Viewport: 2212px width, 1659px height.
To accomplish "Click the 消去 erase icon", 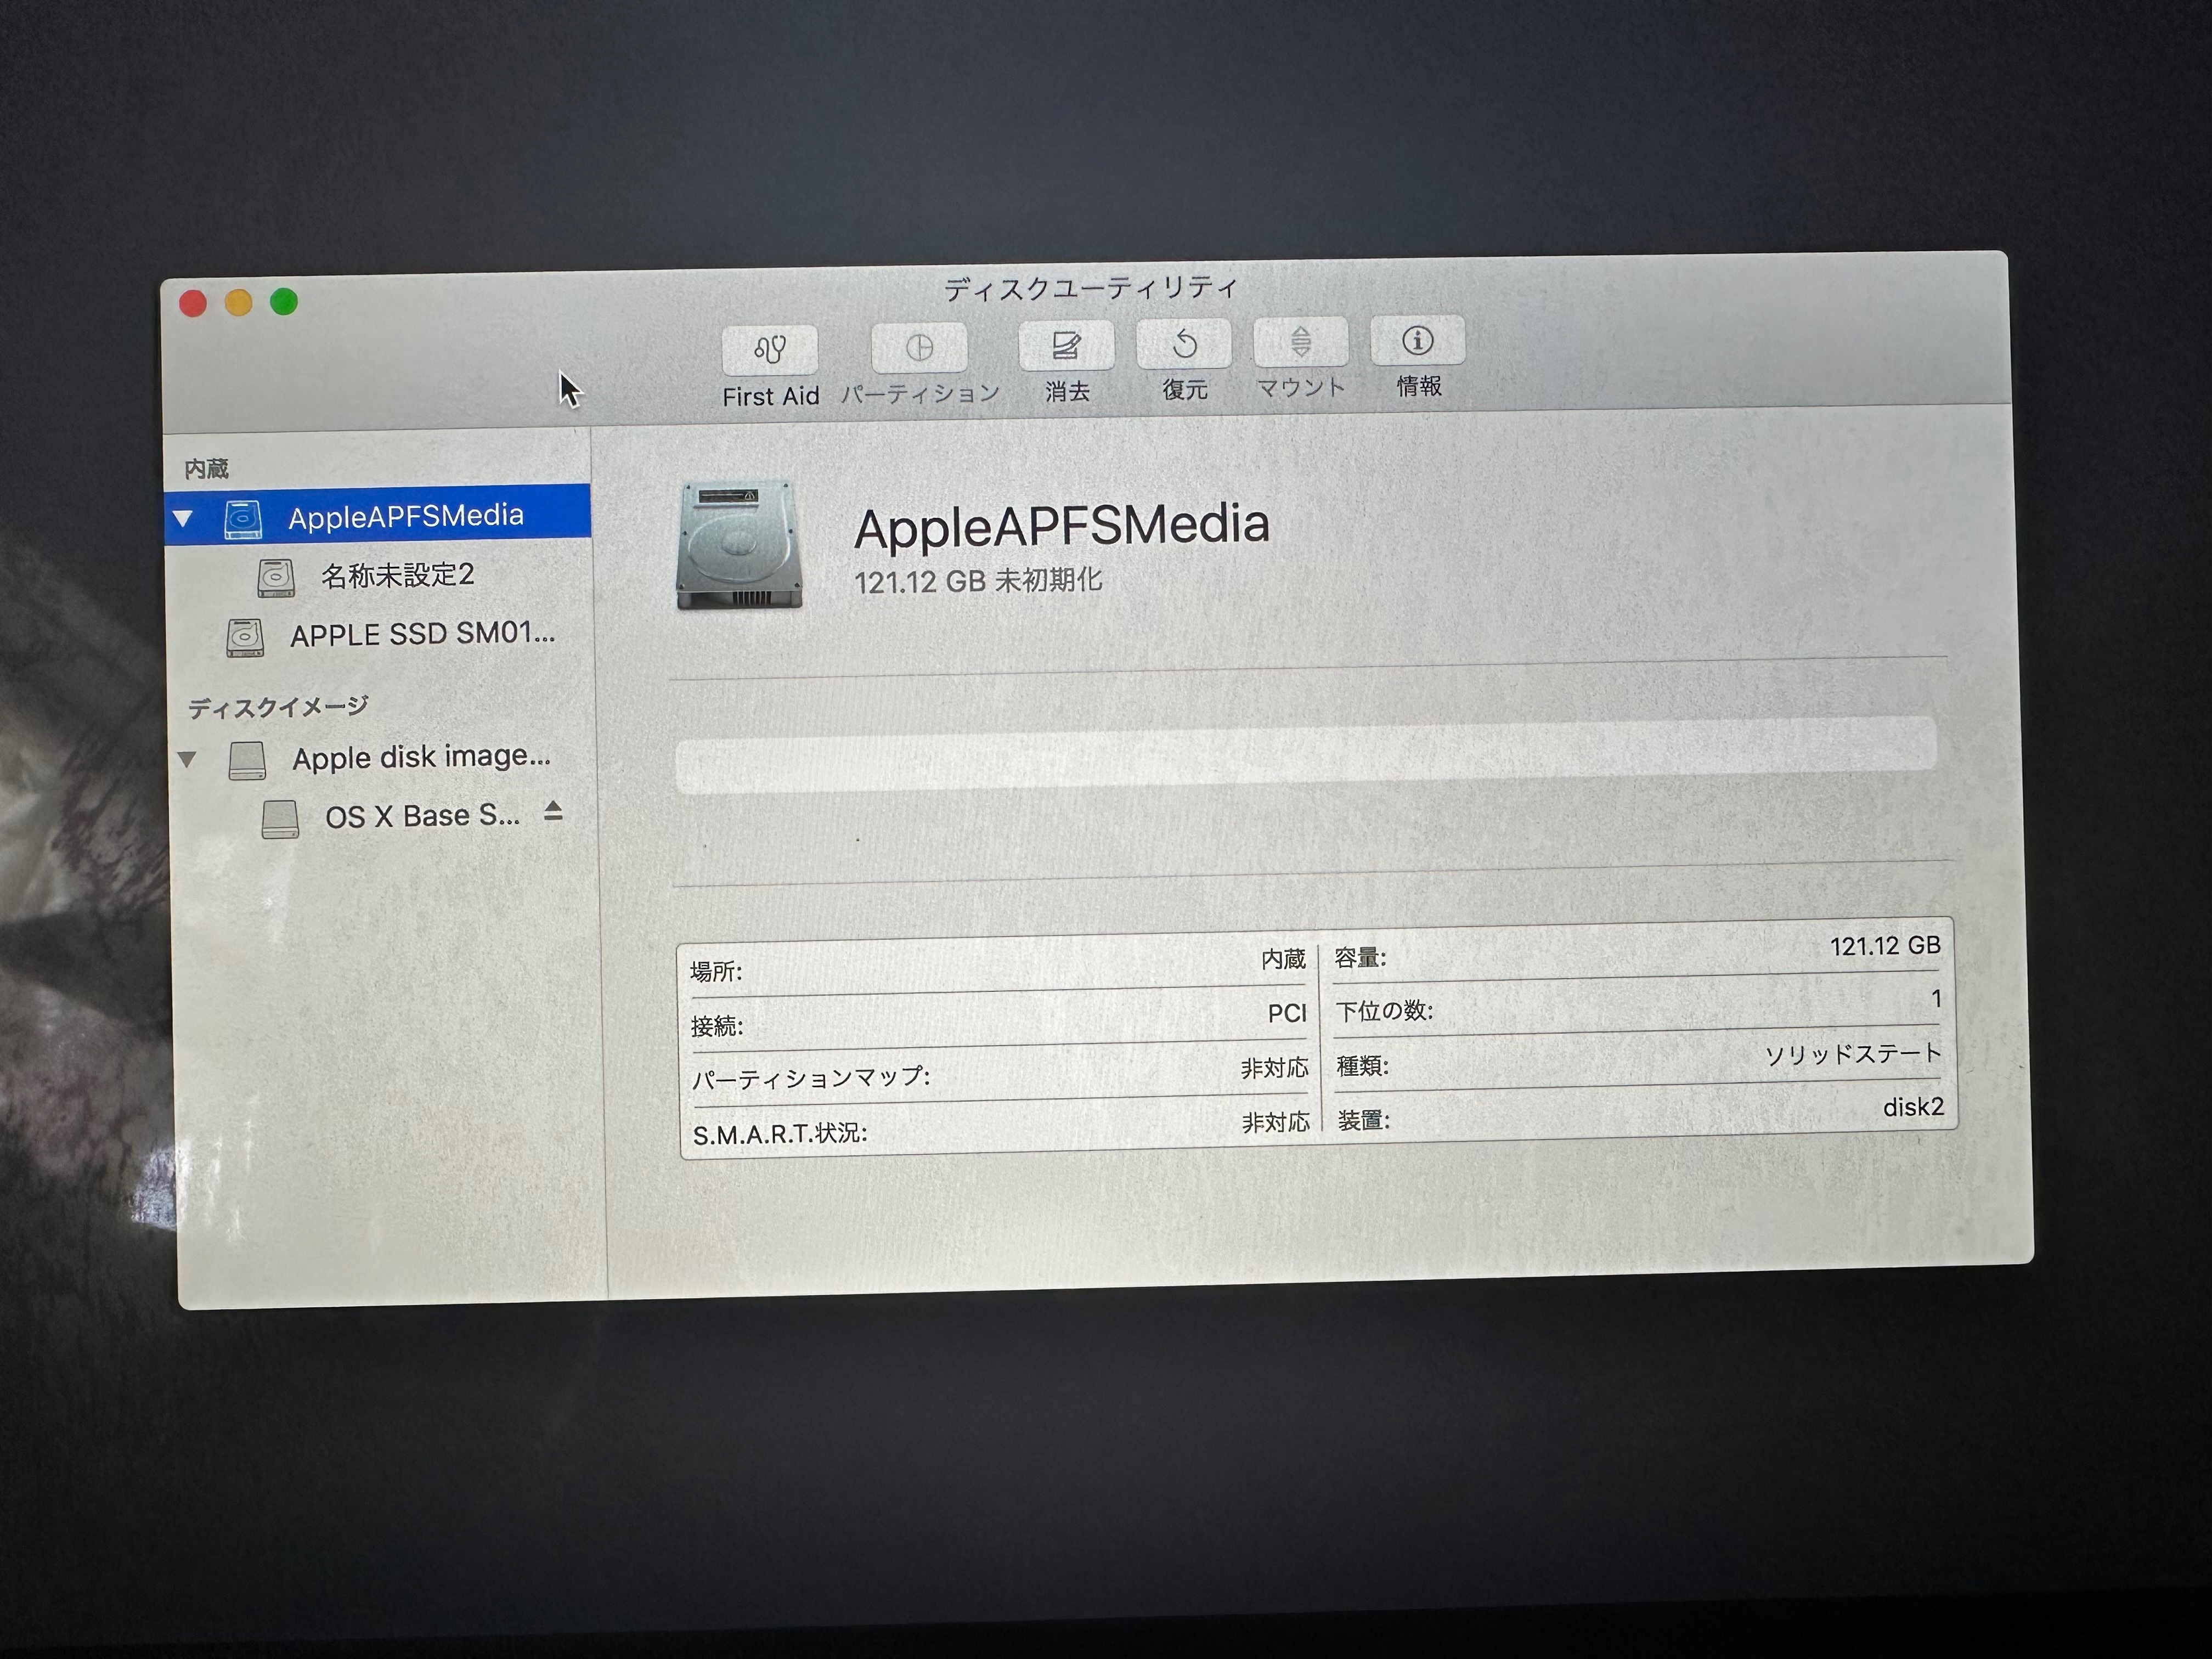I will click(x=1066, y=345).
